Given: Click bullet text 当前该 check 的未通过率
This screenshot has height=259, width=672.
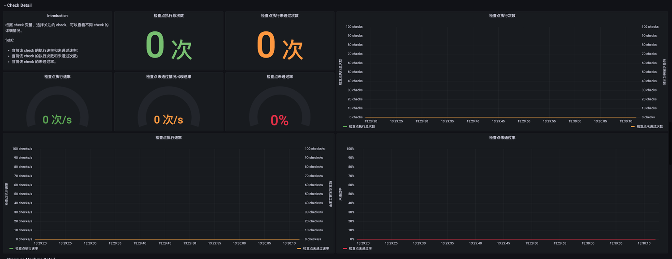Looking at the screenshot, I should click(x=34, y=62).
